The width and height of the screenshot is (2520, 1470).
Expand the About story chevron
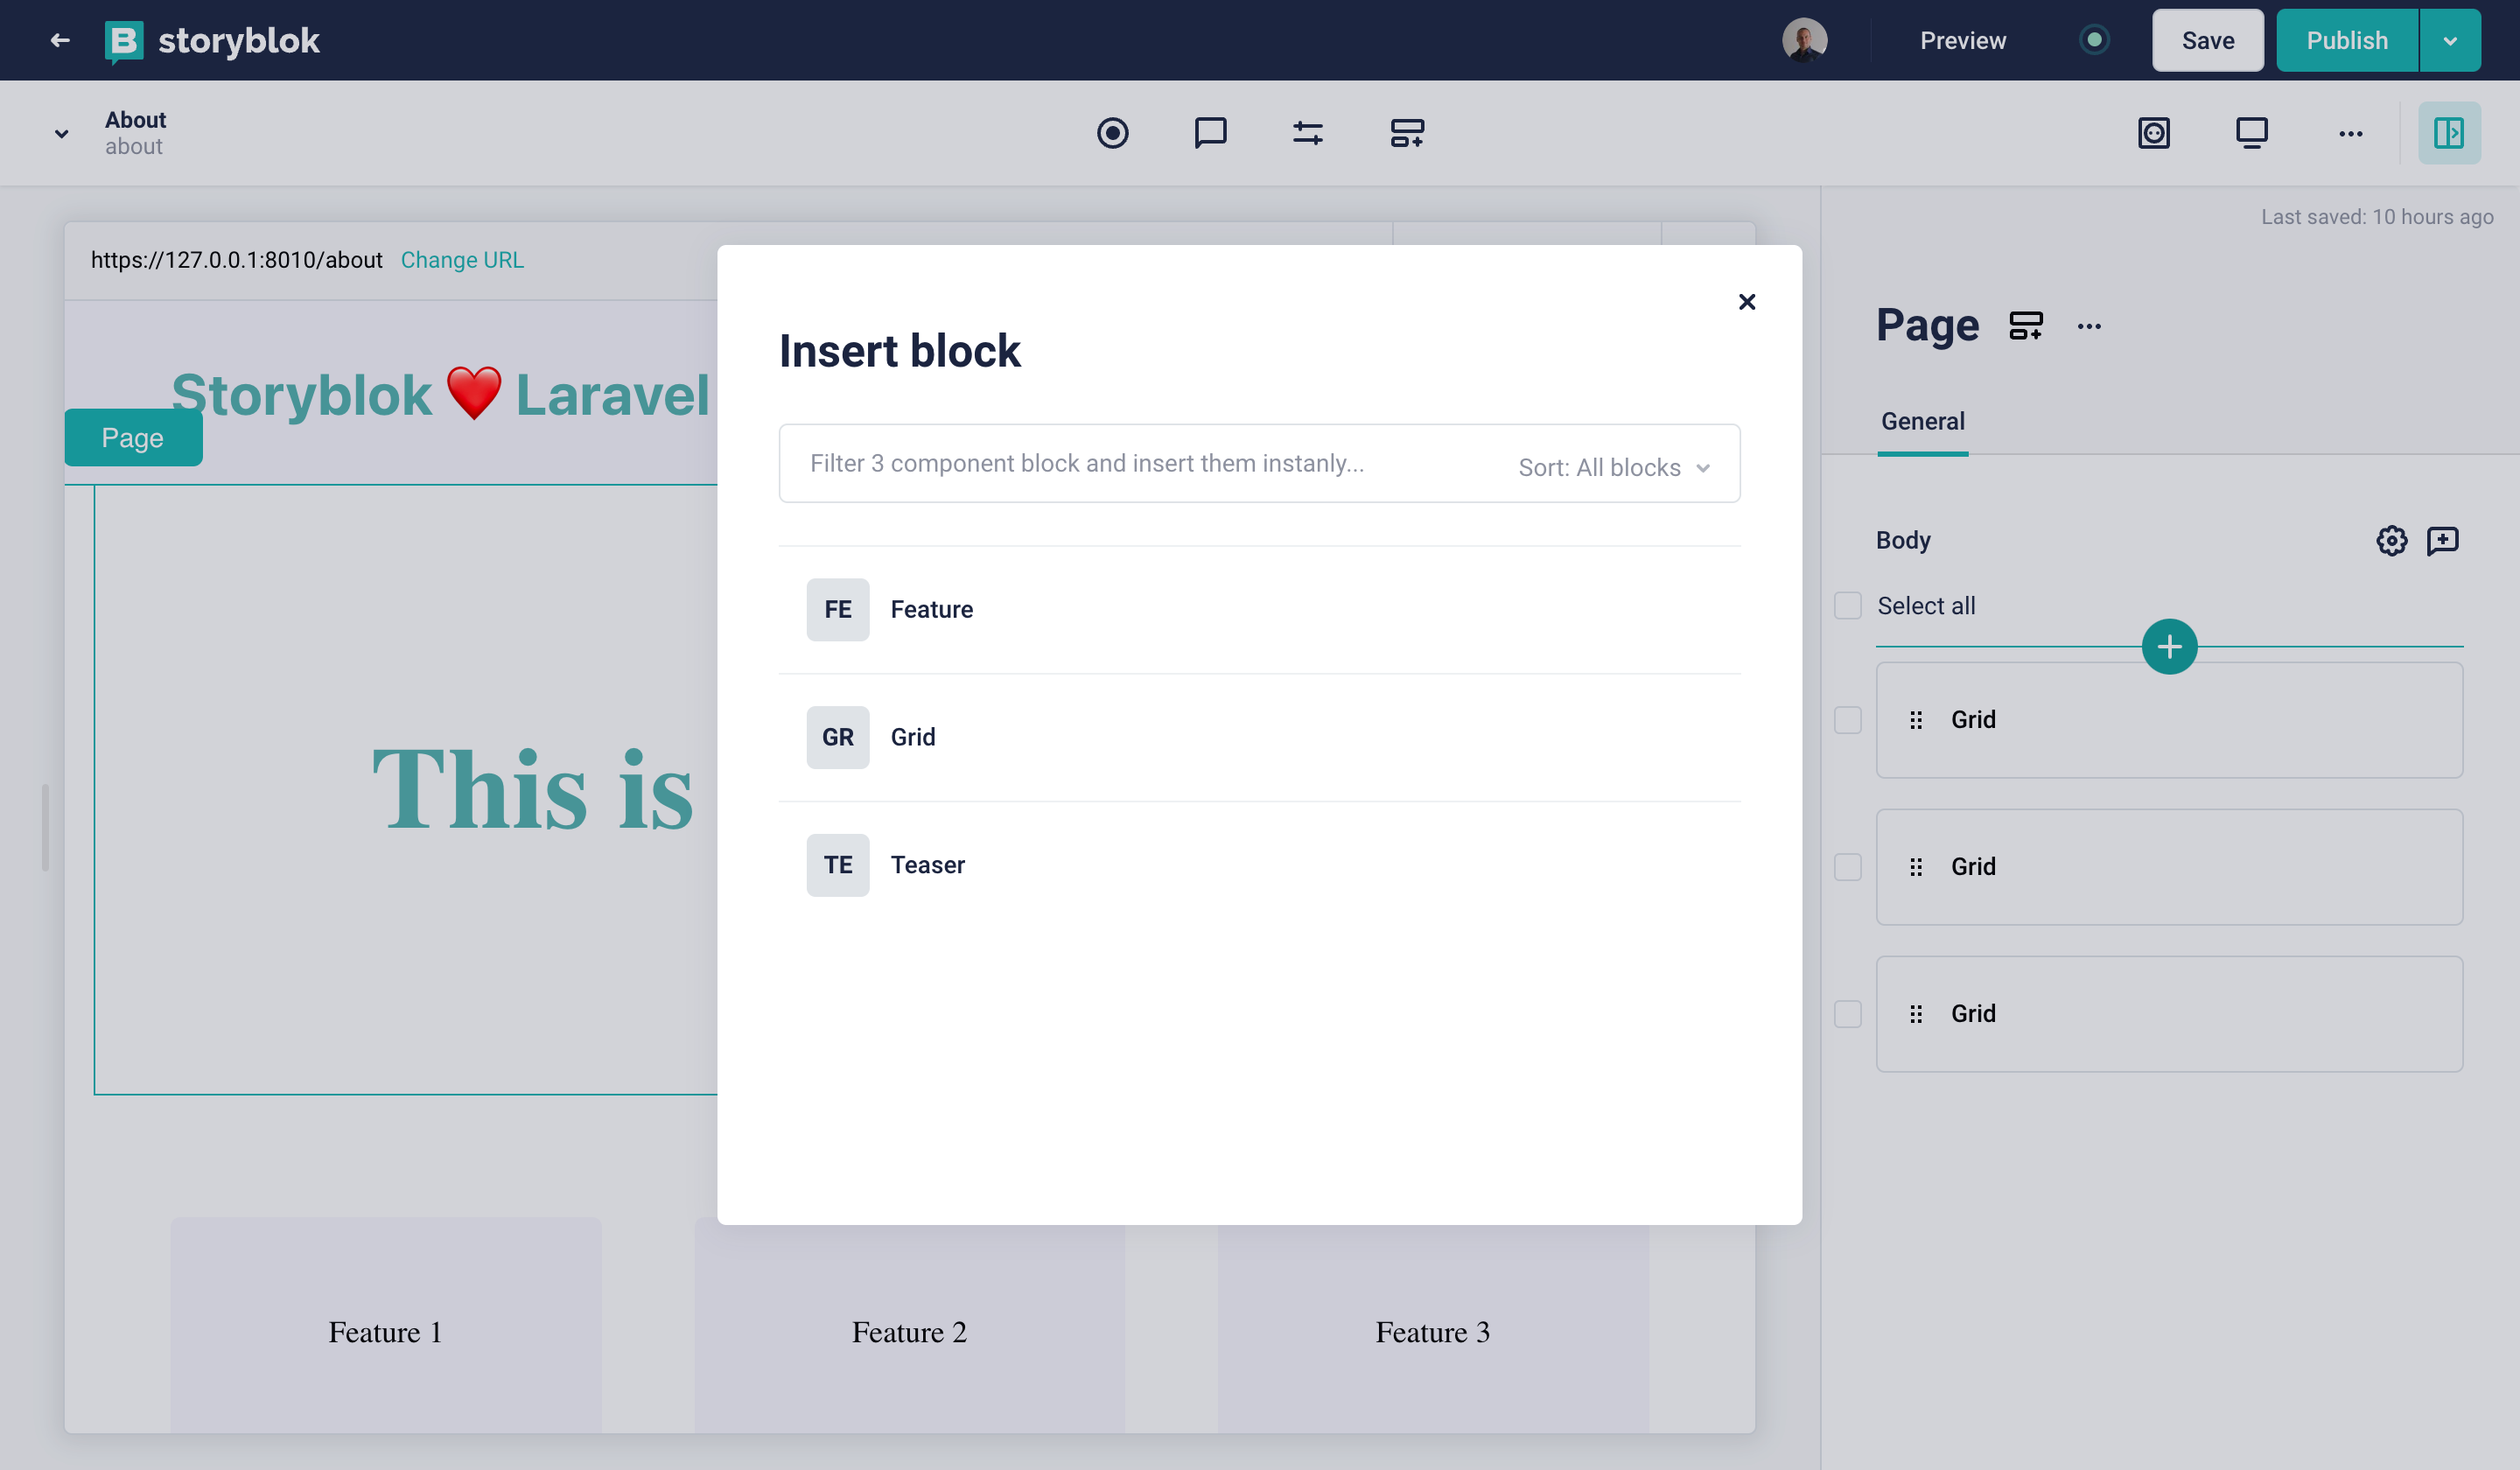click(x=62, y=133)
